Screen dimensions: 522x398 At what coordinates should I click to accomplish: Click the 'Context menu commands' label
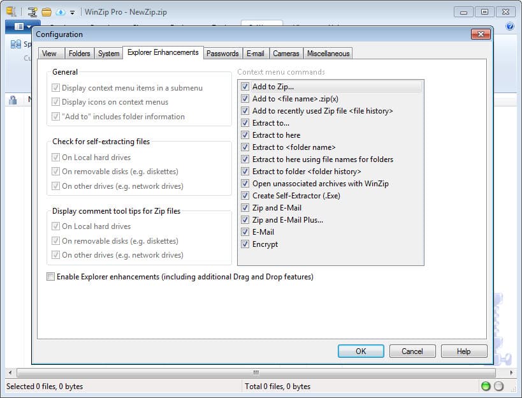click(281, 72)
